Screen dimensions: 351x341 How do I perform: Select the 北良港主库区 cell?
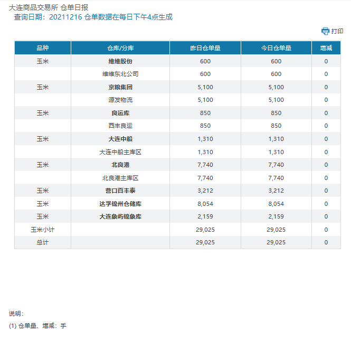pos(120,178)
